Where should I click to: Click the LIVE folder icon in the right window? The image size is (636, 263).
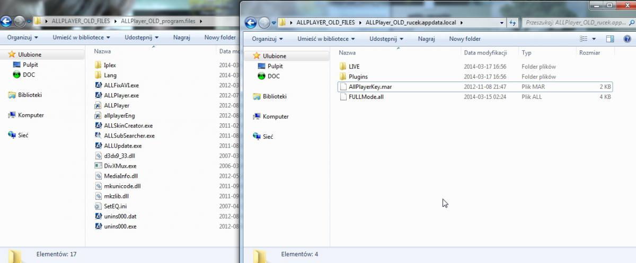coord(342,67)
